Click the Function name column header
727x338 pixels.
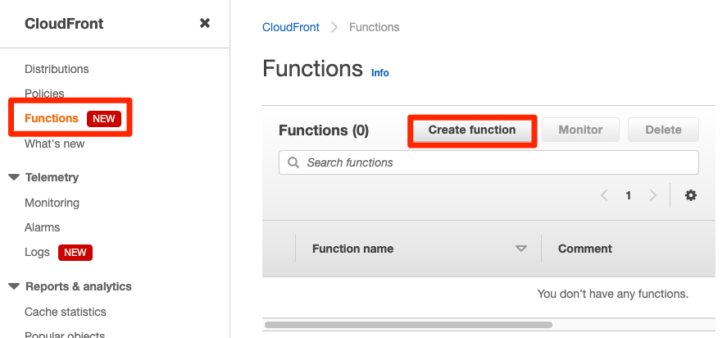(x=352, y=249)
